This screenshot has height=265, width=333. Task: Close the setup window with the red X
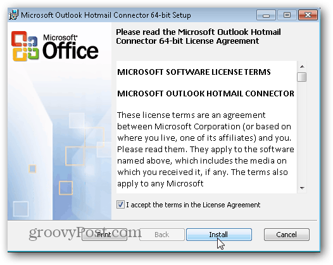[x=308, y=15]
